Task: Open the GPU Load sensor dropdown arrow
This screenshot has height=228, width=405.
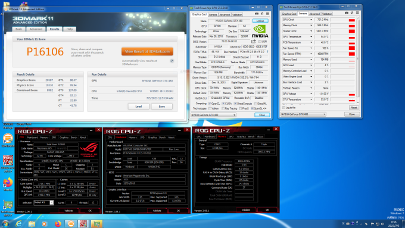Action: (x=311, y=65)
